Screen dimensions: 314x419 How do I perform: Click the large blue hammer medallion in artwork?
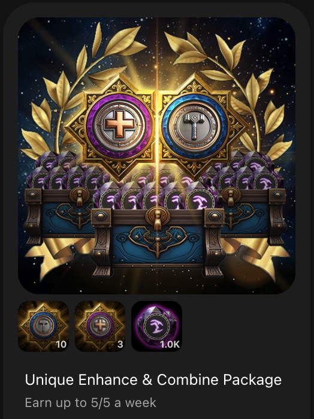pos(195,126)
